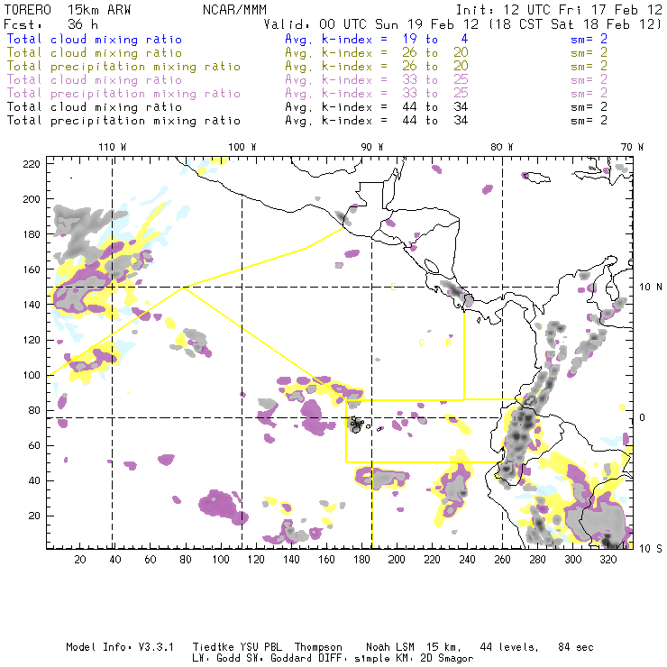
Task: Click the yellow "C" marker on the map
Action: (421, 343)
